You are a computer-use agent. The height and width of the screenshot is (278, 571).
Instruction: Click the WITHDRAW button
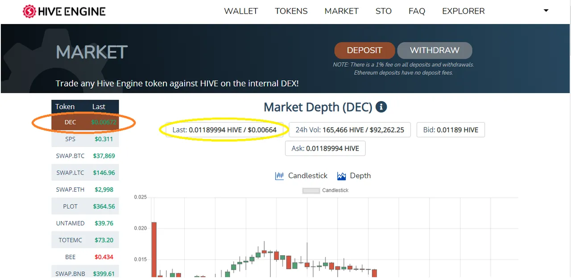click(434, 50)
